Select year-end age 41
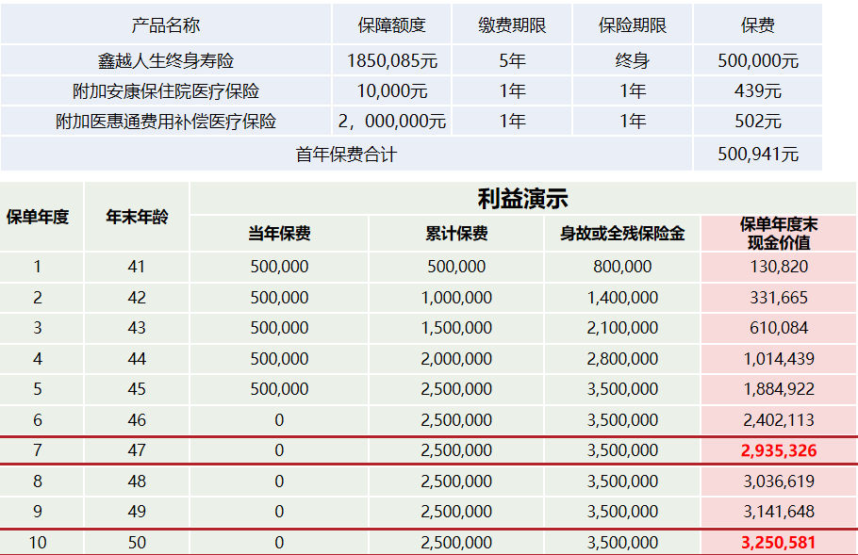The image size is (858, 555). click(x=137, y=267)
